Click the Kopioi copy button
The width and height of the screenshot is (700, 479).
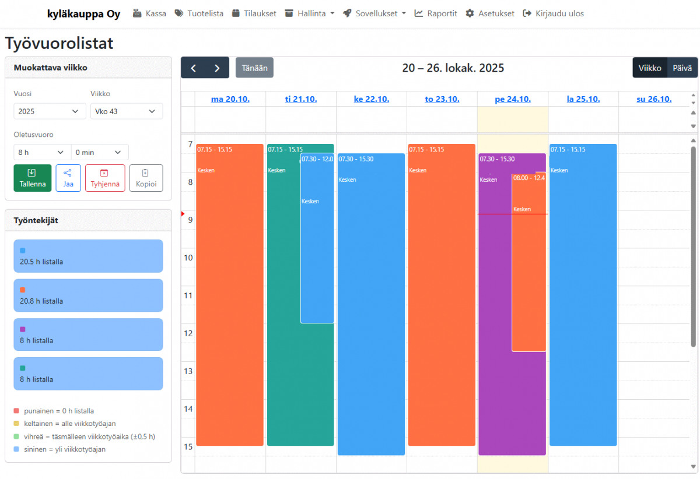click(146, 178)
